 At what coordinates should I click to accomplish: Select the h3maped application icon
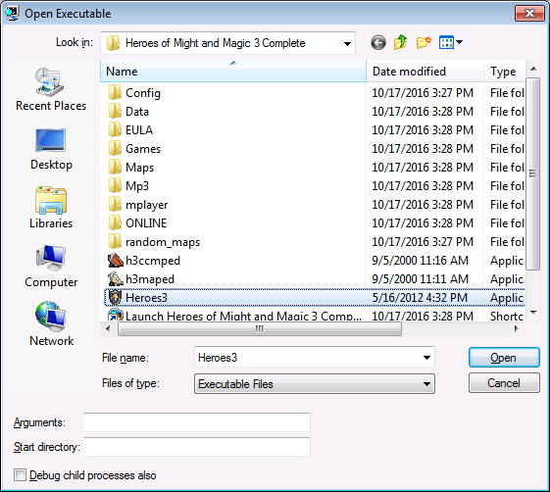coord(115,278)
